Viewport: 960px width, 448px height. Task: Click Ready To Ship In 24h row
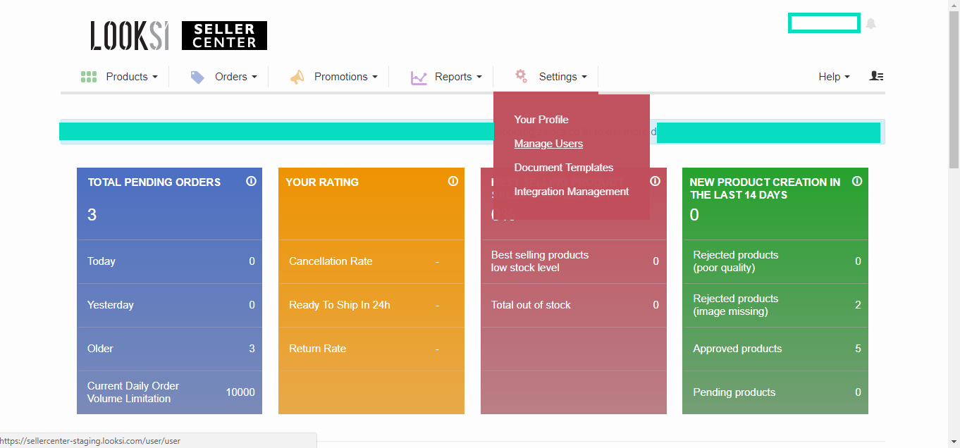(371, 305)
